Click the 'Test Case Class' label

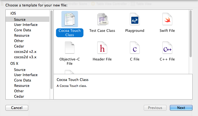(x=102, y=31)
